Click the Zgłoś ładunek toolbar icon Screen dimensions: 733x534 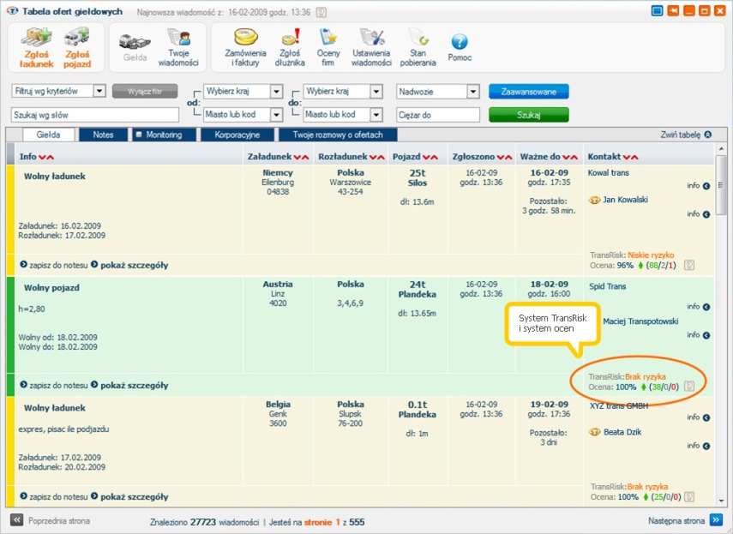pos(36,48)
